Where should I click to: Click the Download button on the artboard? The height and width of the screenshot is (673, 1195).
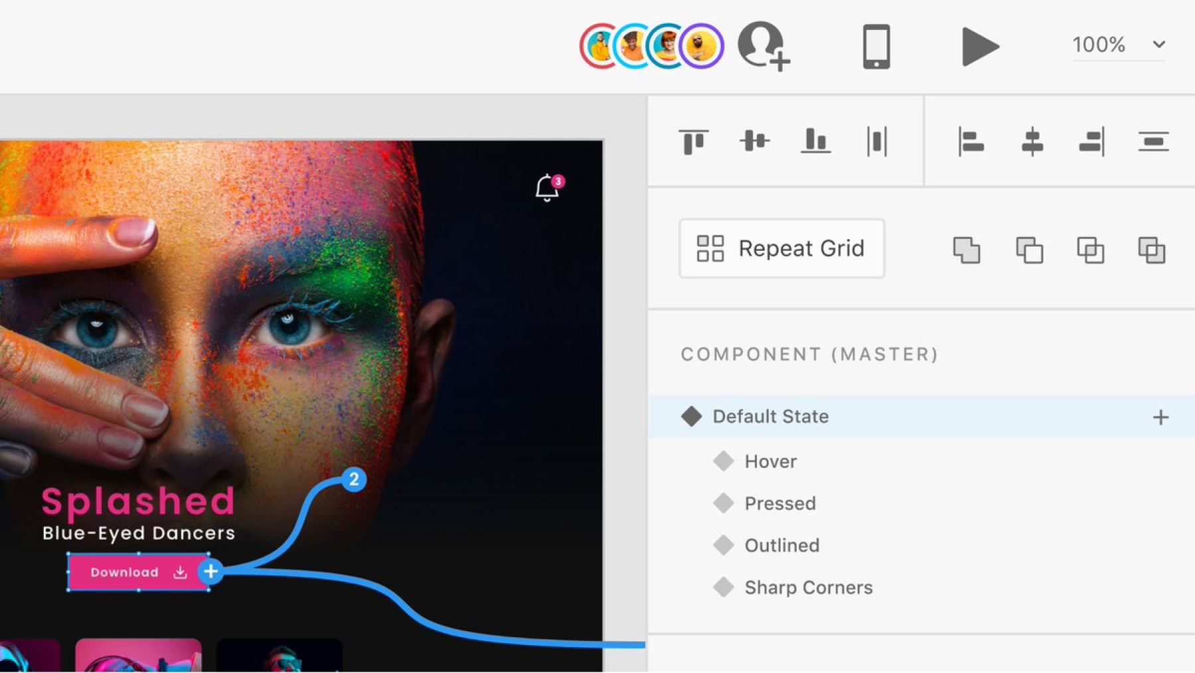[x=138, y=572]
